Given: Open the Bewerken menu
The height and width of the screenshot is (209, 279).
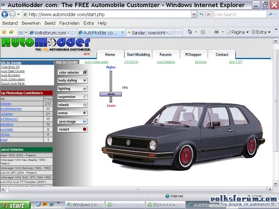Looking at the screenshot, I should pyautogui.click(x=31, y=23).
